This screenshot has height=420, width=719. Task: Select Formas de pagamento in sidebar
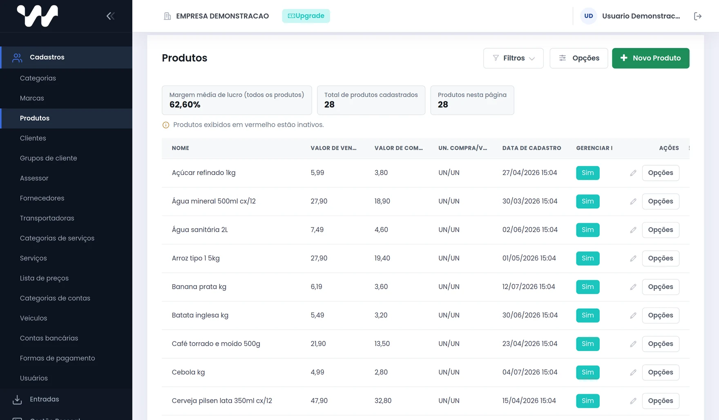pos(58,358)
